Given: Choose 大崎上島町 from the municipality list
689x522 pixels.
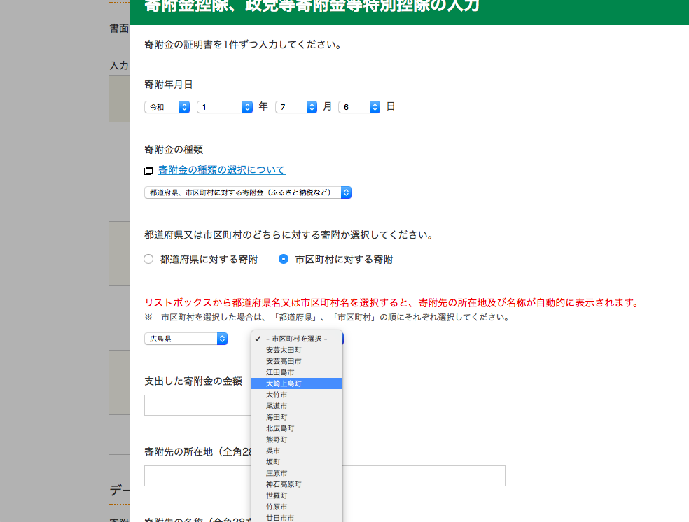Looking at the screenshot, I should pos(283,383).
